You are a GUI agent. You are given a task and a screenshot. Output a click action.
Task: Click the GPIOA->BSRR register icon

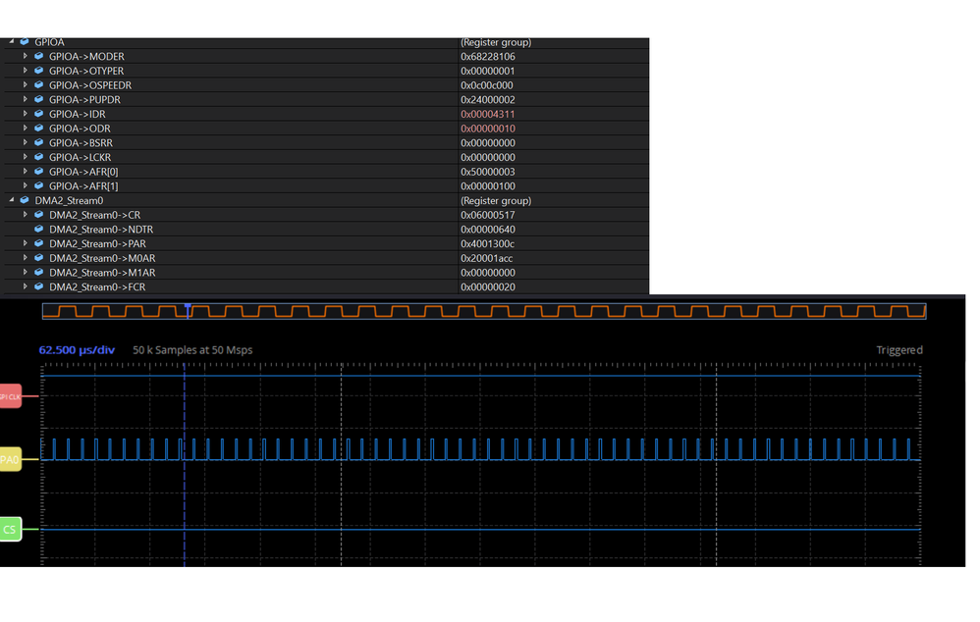(37, 142)
